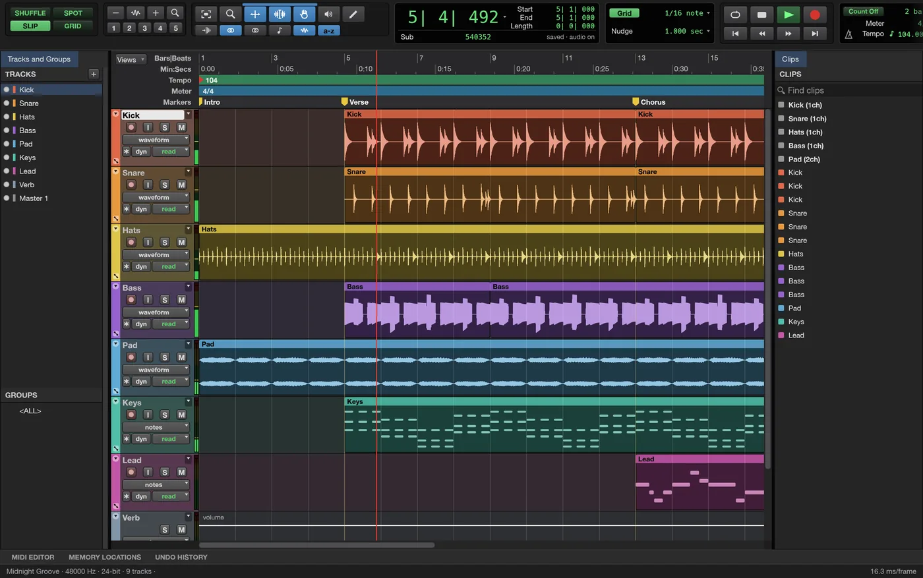Toggle Count Off button
This screenshot has width=923, height=578.
[x=864, y=11]
